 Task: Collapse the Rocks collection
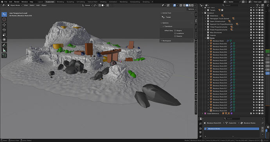tap(205, 38)
